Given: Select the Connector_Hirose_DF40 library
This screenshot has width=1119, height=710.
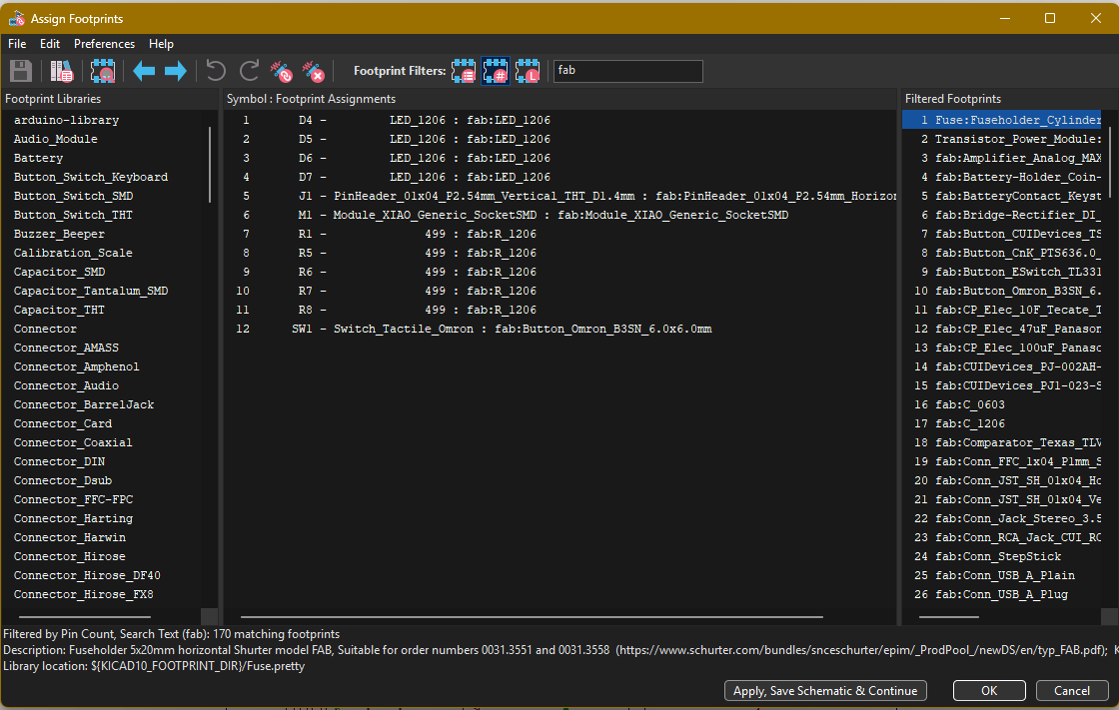Looking at the screenshot, I should point(87,575).
